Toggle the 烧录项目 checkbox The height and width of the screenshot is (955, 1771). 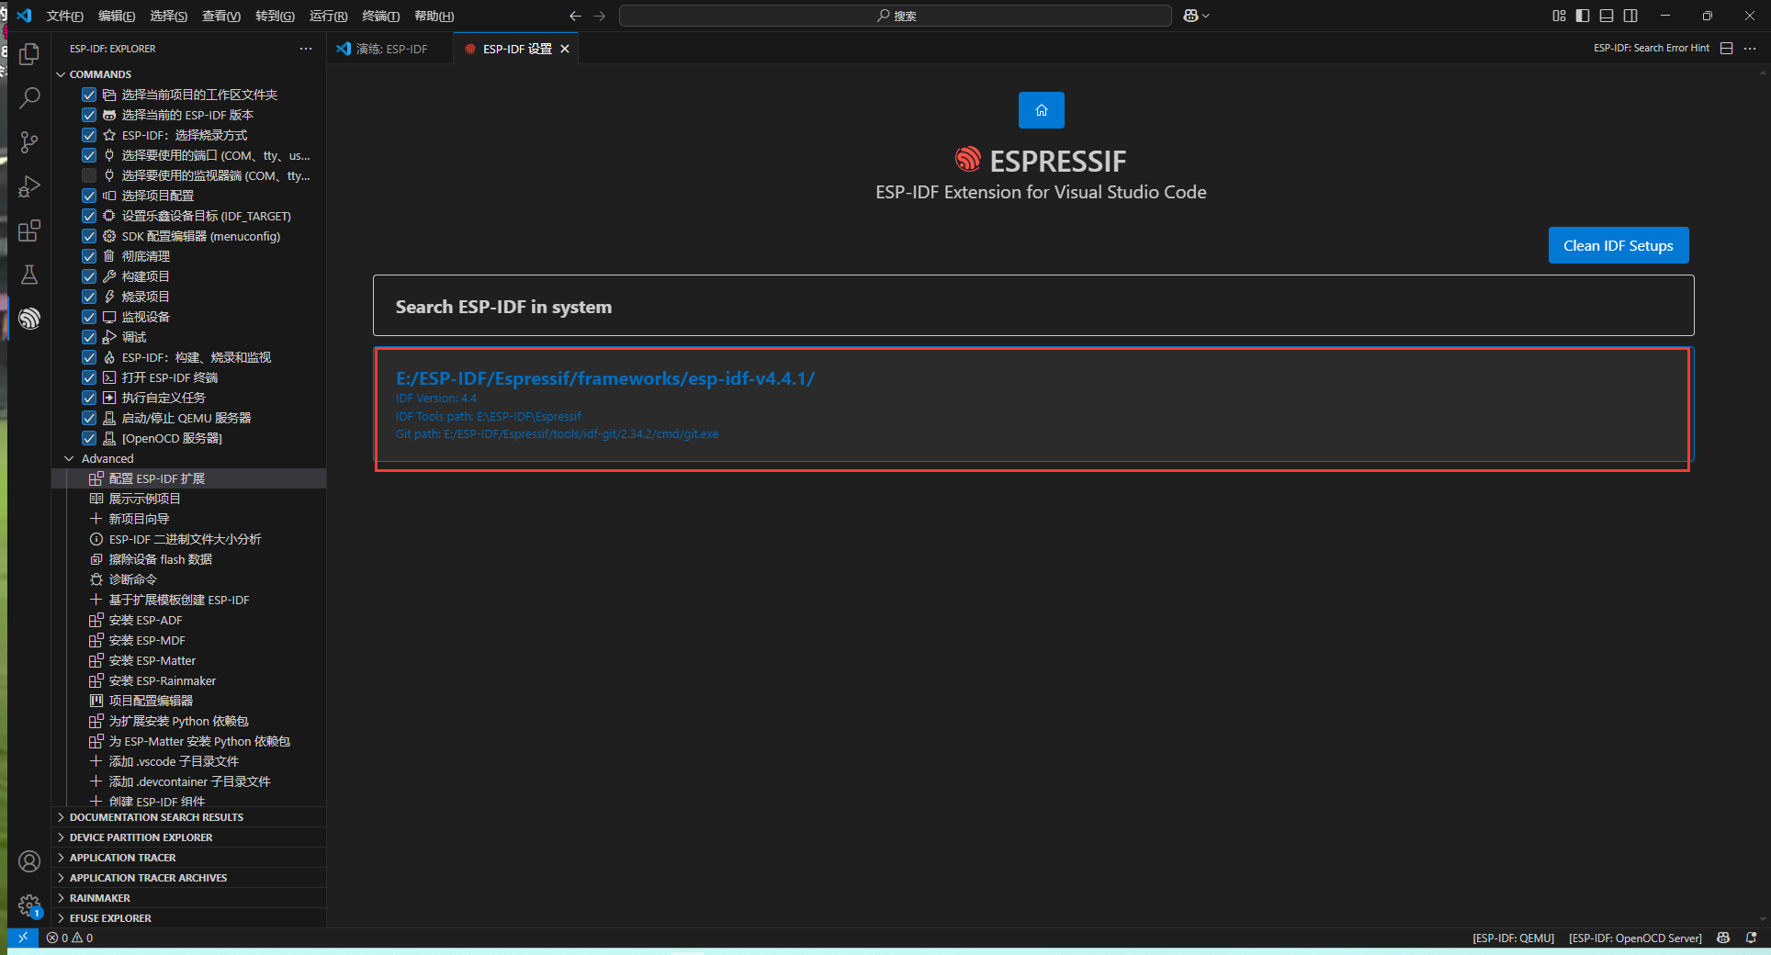89,297
